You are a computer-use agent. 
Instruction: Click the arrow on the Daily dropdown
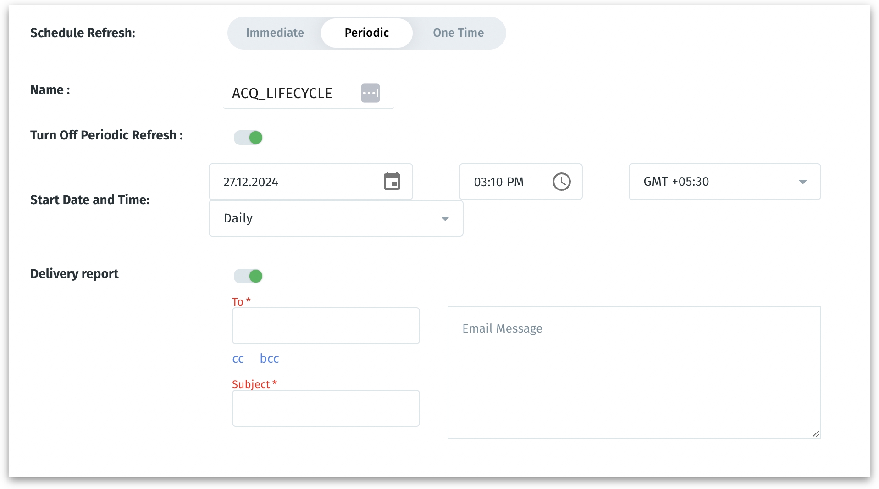(x=445, y=218)
